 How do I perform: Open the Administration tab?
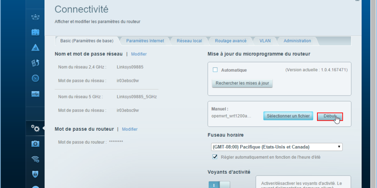pyautogui.click(x=297, y=41)
